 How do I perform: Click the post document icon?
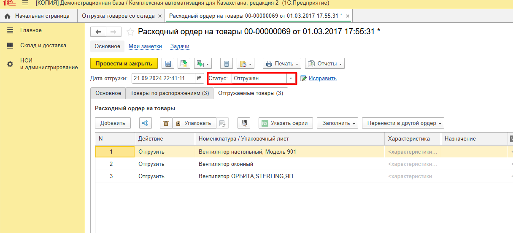pos(184,64)
